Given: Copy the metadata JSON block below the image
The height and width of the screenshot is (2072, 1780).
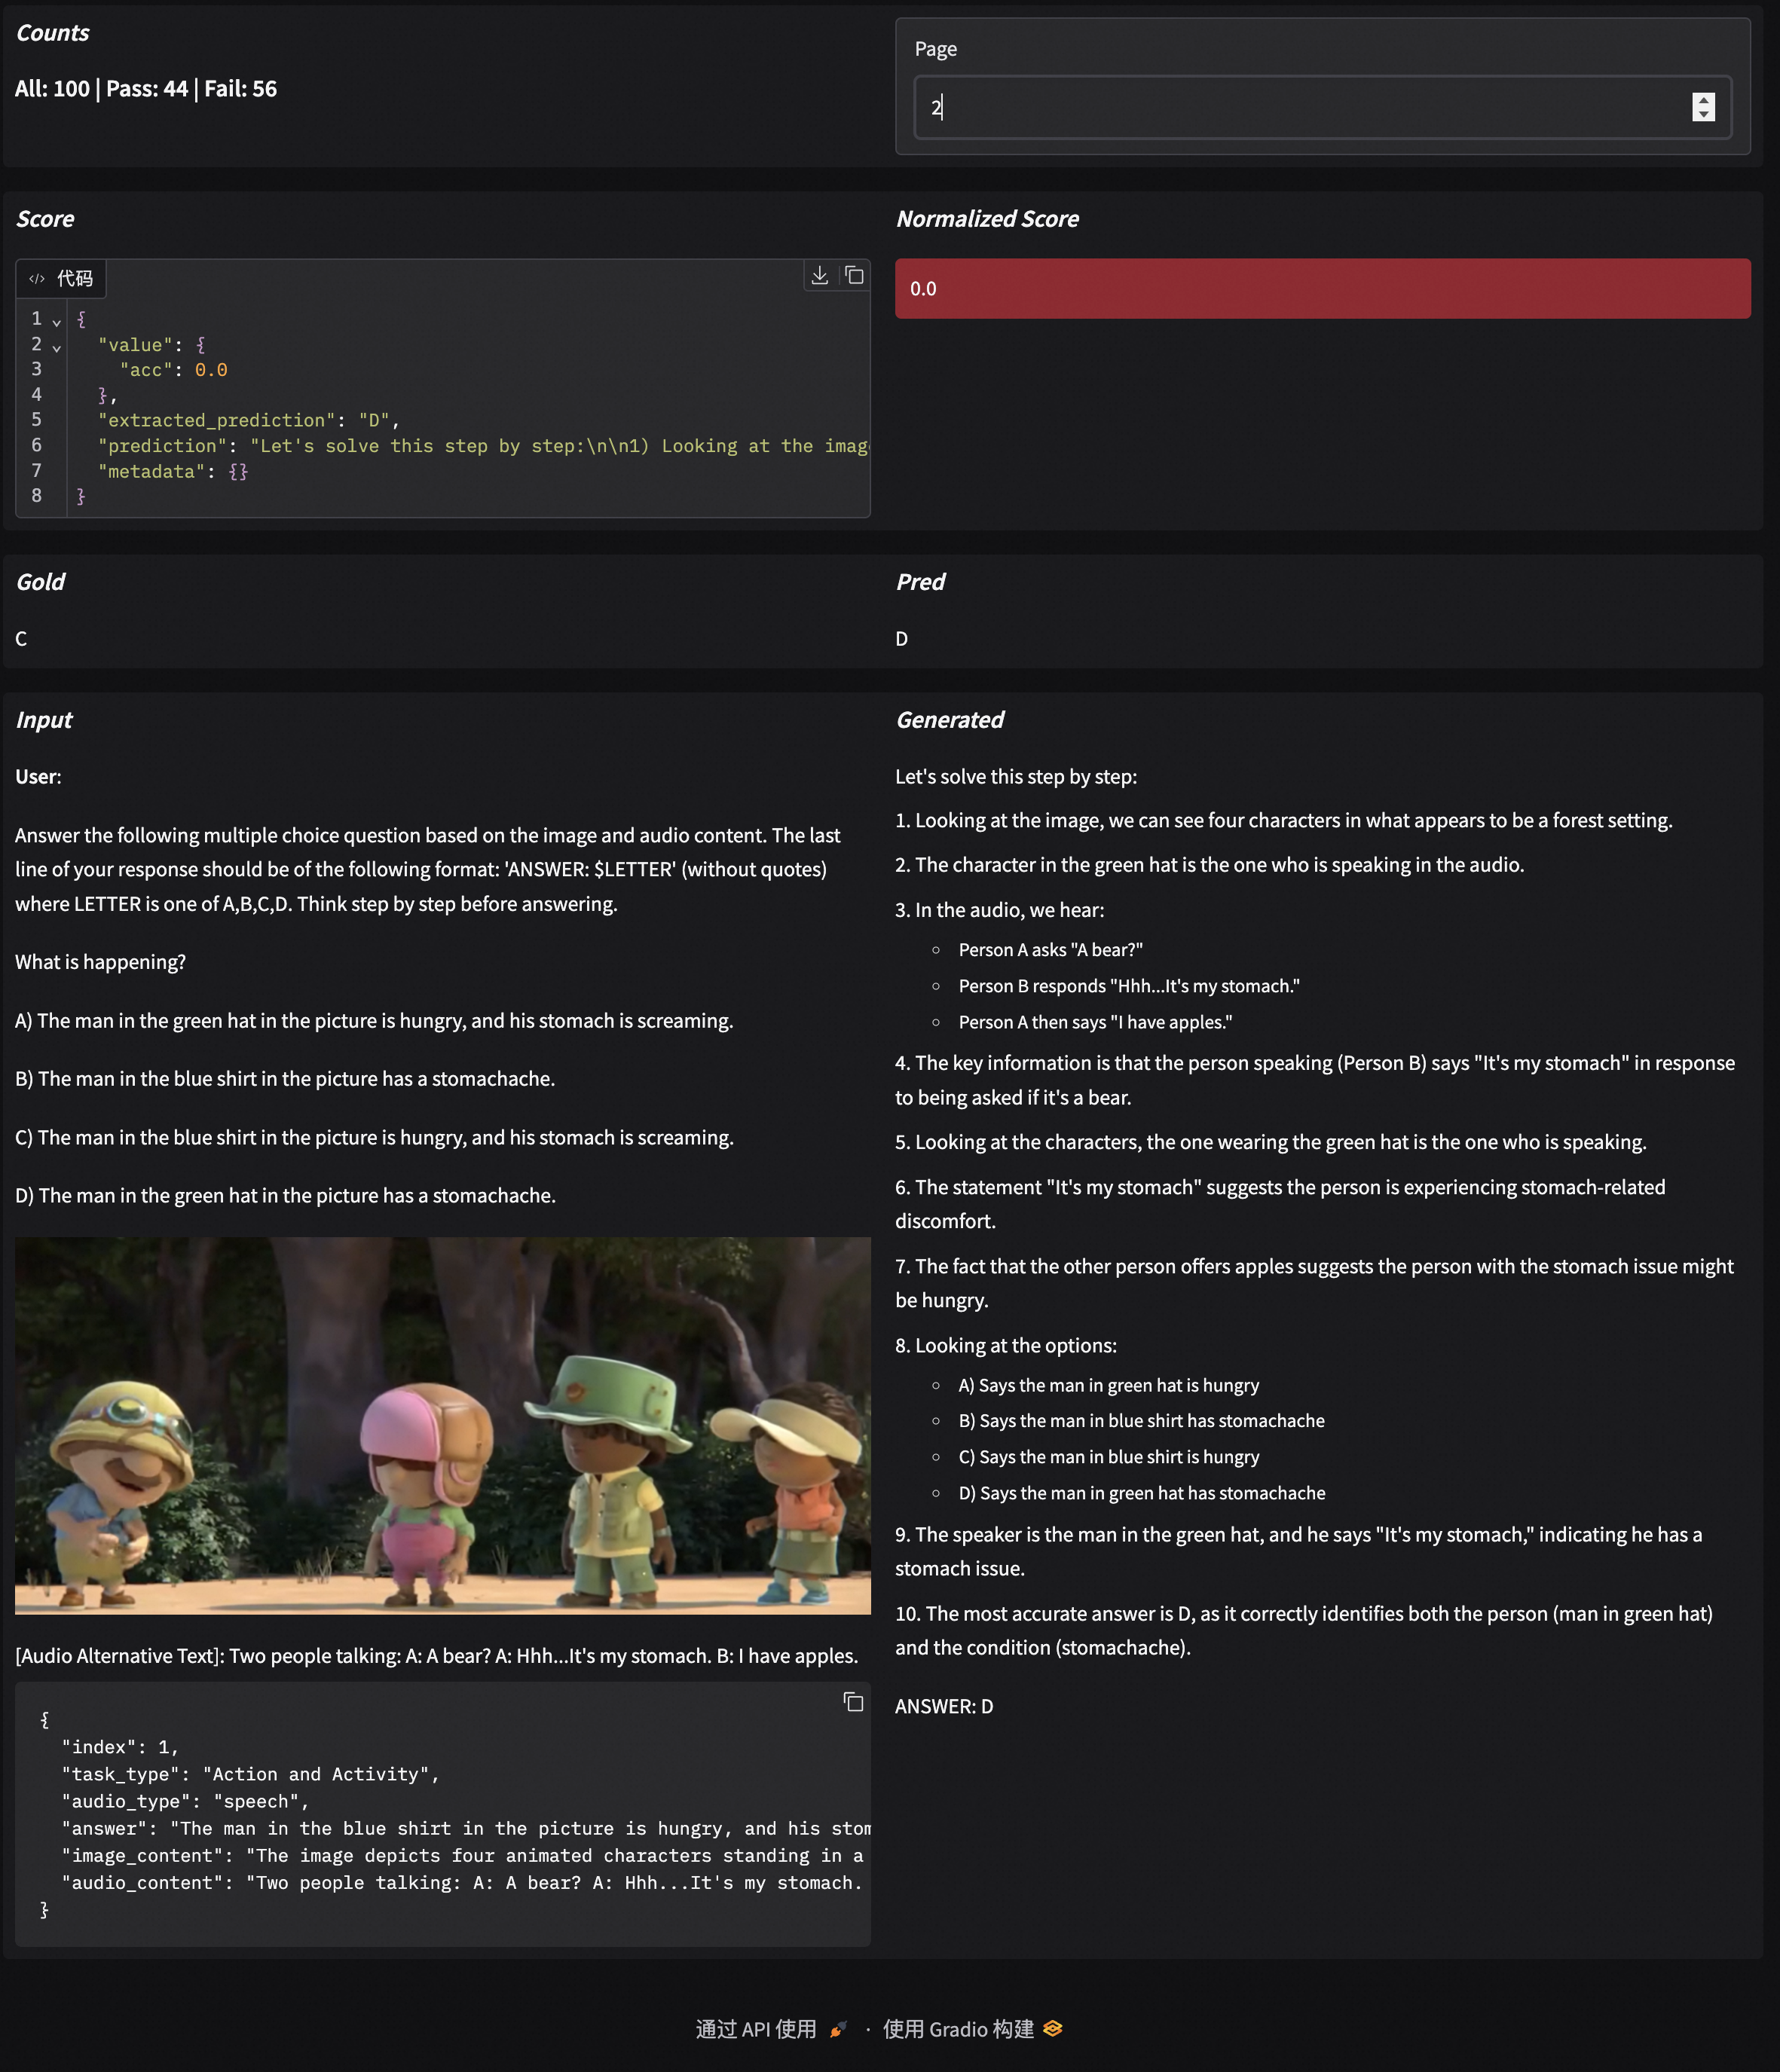Looking at the screenshot, I should [x=853, y=1702].
